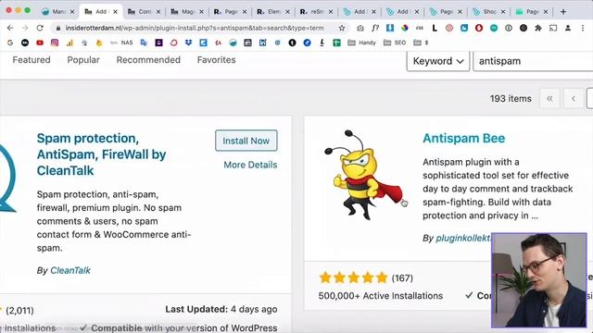Click '500,000+ Active Installations' text
Screen dimensions: 593x333
[381, 296]
